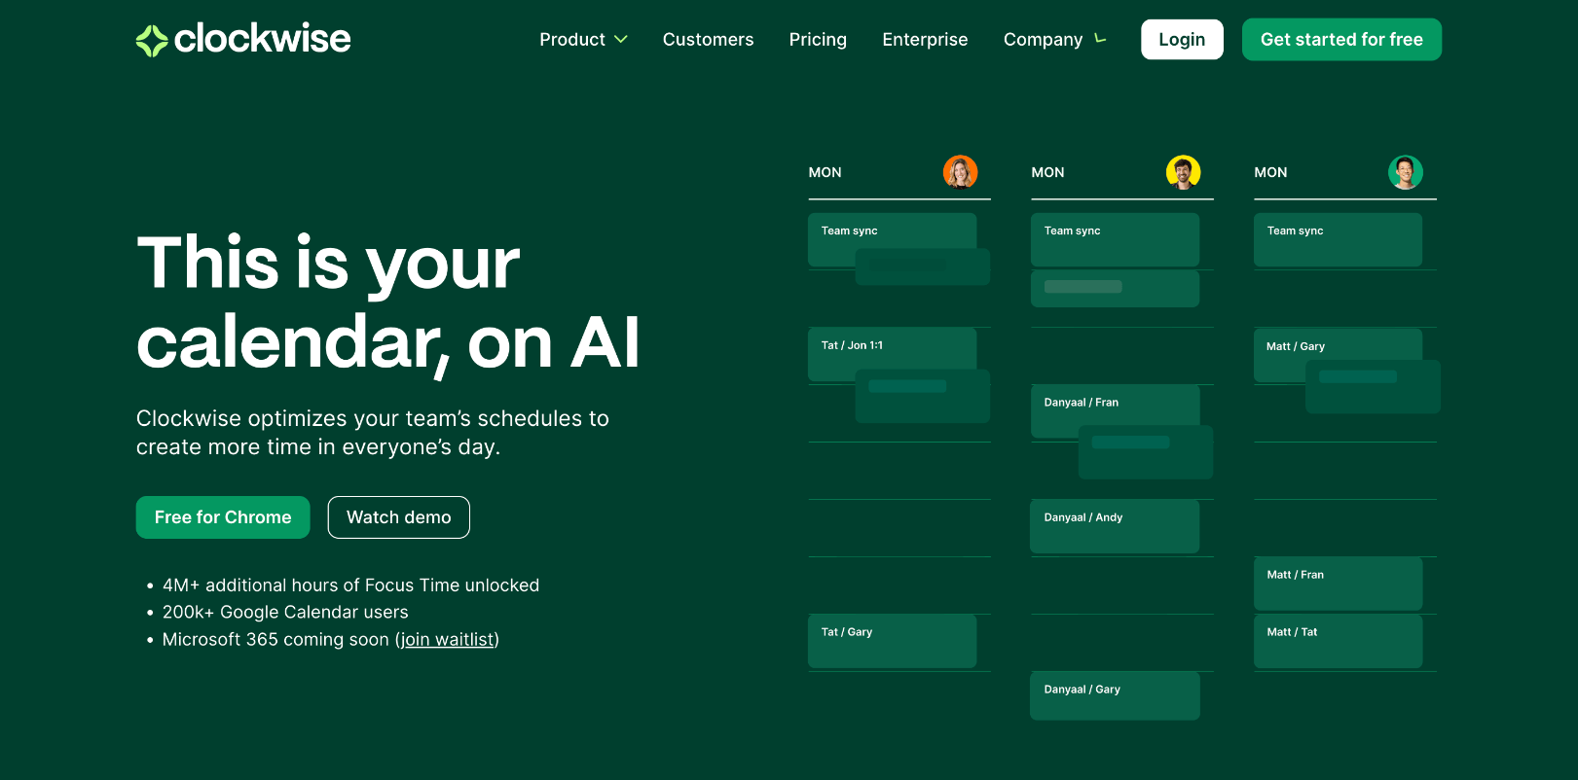This screenshot has height=780, width=1578.
Task: Go to the Pricing page
Action: pyautogui.click(x=818, y=40)
